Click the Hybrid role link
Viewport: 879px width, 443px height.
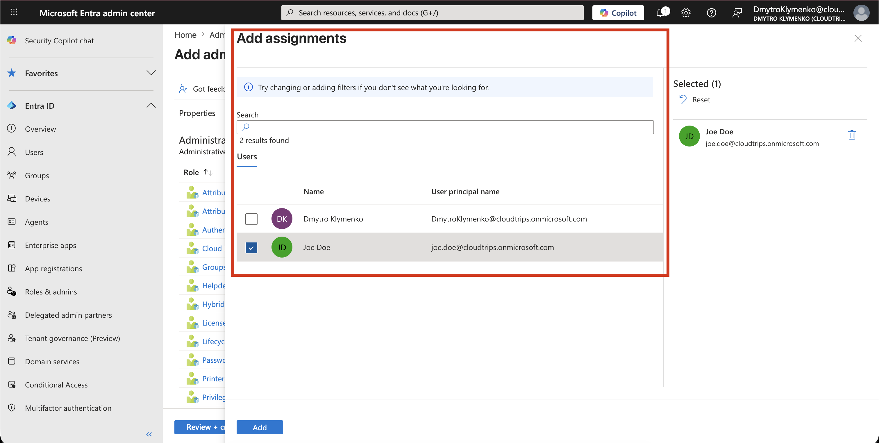coord(213,304)
